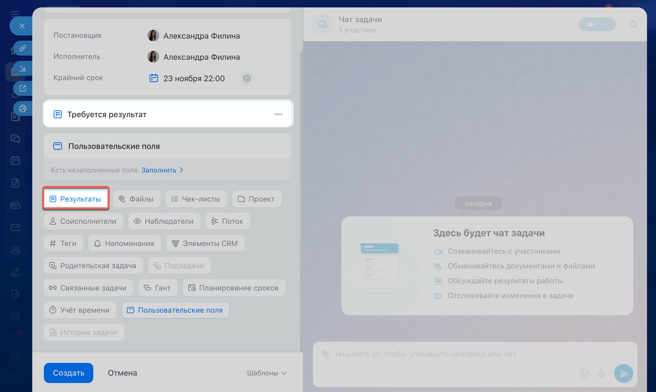The height and width of the screenshot is (392, 656).
Task: Click the paperclip attach icon in the chat
Action: pos(325,354)
